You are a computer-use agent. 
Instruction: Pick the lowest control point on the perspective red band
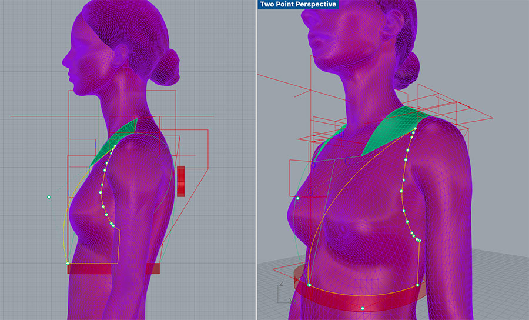coord(363,308)
